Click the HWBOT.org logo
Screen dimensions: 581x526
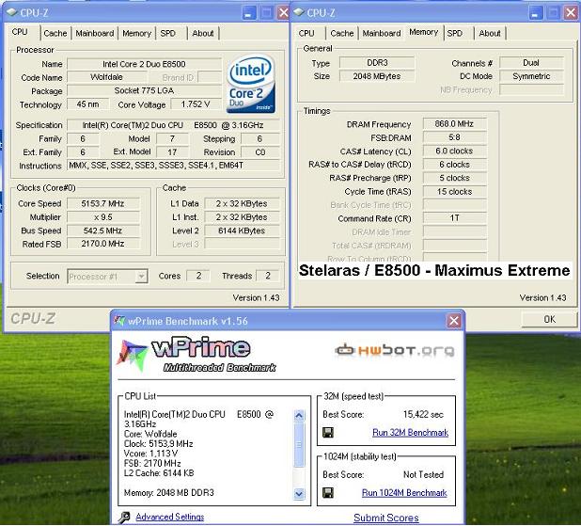coord(395,350)
